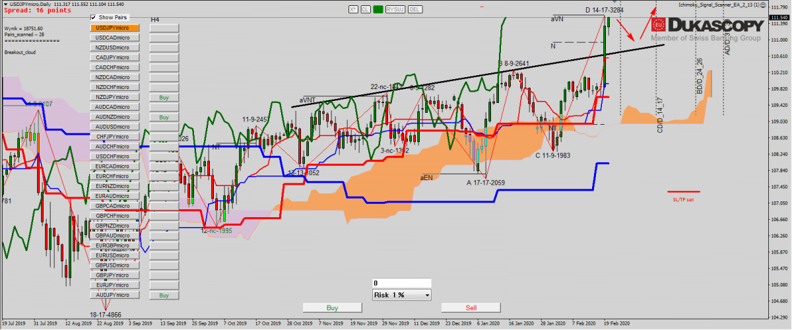Image resolution: width=792 pixels, height=330 pixels.
Task: Click H4 Buy signal beside AUDNZDmicro
Action: [164, 117]
